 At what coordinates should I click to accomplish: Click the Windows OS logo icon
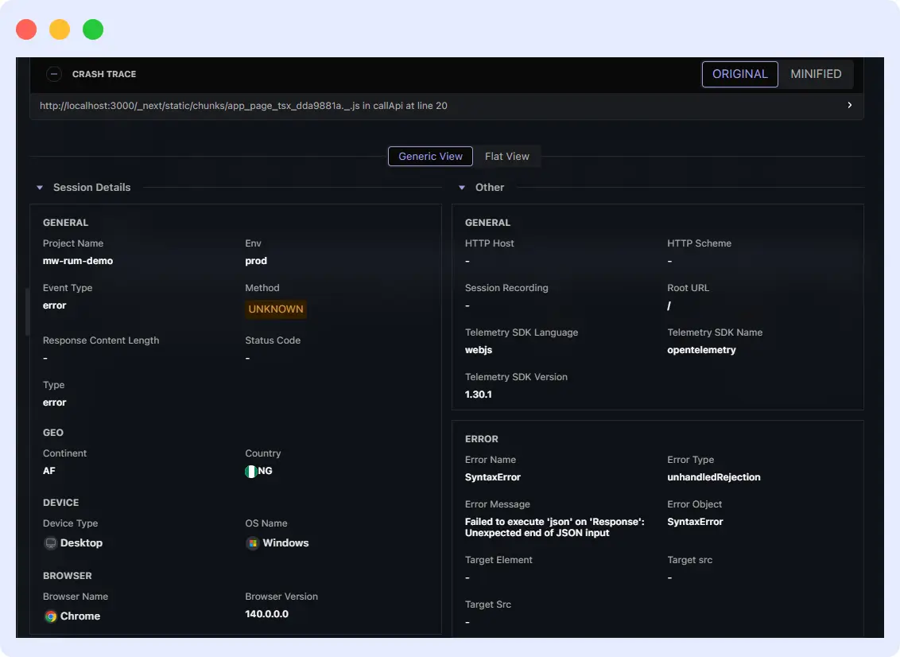[251, 542]
